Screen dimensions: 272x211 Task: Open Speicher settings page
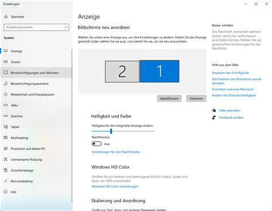coord(36,116)
